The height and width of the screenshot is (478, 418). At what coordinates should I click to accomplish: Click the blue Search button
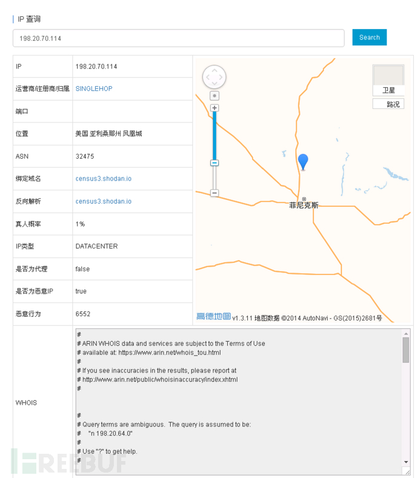point(369,38)
